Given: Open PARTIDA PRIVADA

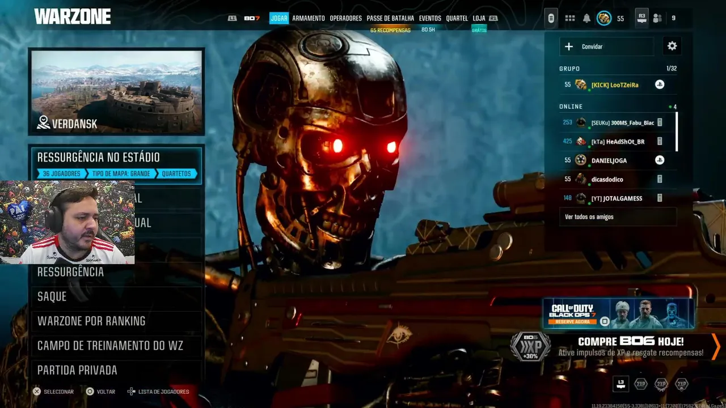Looking at the screenshot, I should coord(116,370).
